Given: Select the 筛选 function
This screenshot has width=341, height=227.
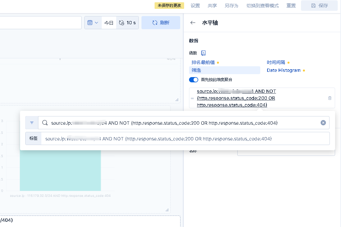Looking at the screenshot, I should [224, 70].
